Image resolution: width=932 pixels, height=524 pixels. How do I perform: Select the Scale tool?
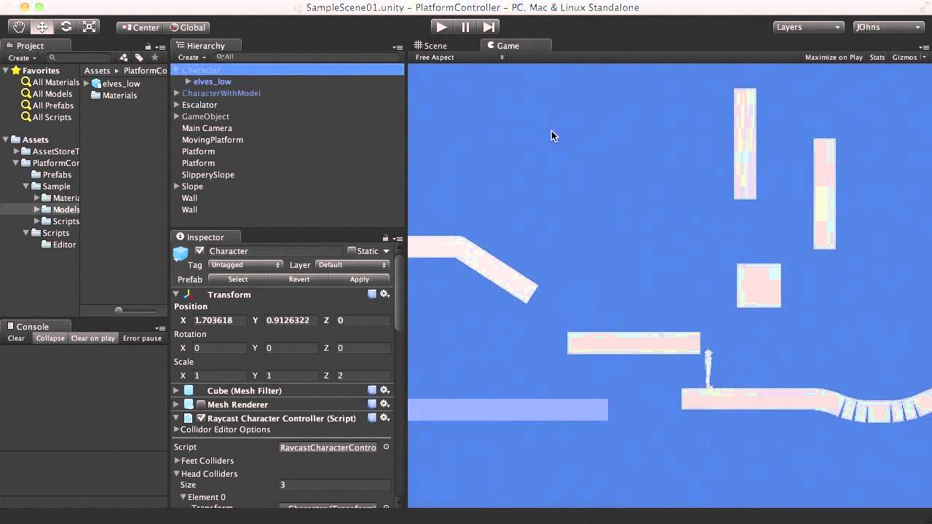click(x=89, y=27)
